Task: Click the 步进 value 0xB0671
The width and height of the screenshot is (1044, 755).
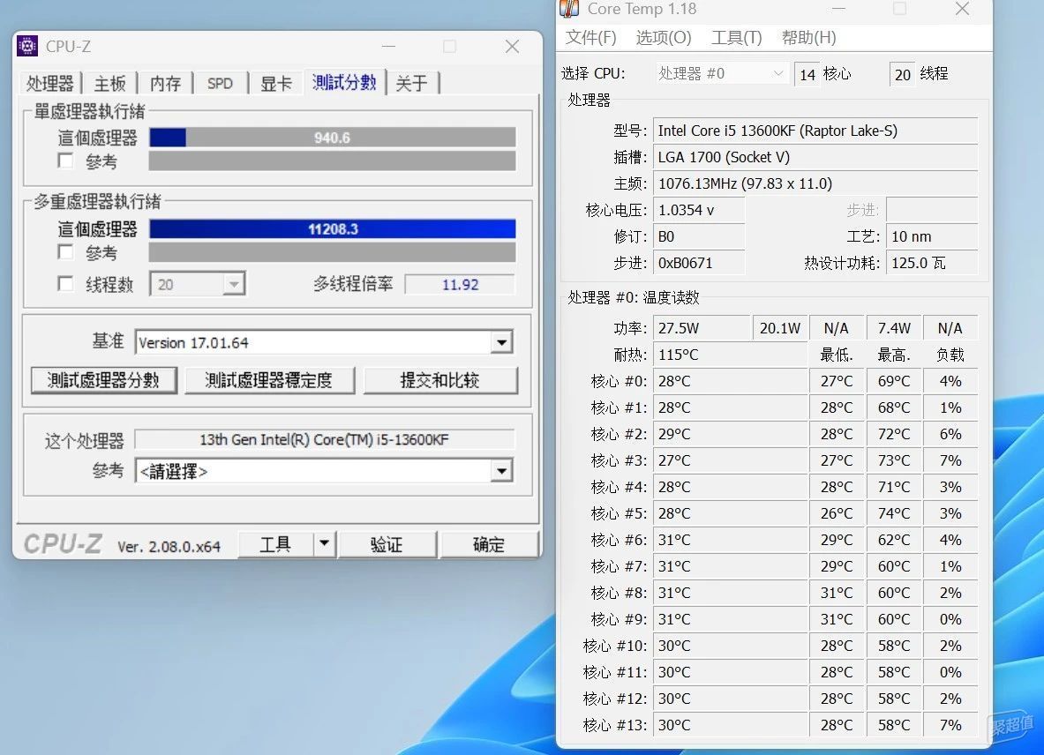Action: coord(698,263)
